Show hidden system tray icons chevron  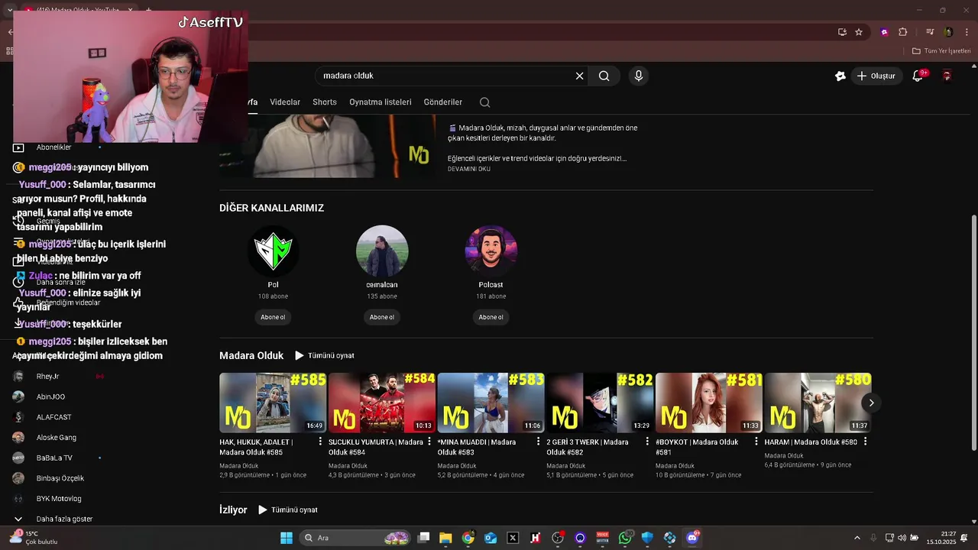(857, 538)
